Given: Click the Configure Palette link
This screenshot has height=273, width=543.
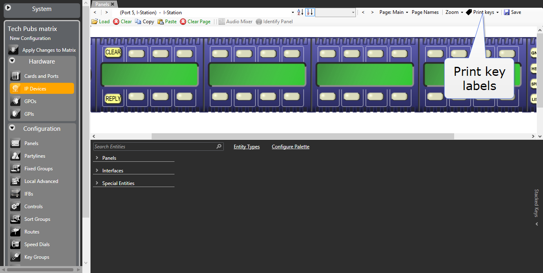Looking at the screenshot, I should pyautogui.click(x=290, y=147).
